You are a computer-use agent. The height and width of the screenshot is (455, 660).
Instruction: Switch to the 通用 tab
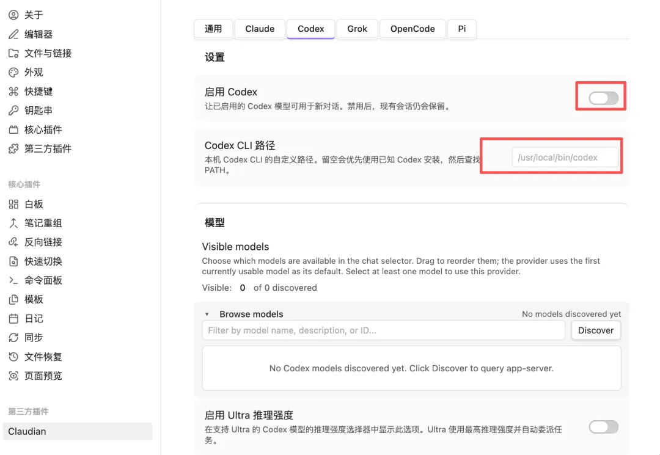[x=213, y=29]
